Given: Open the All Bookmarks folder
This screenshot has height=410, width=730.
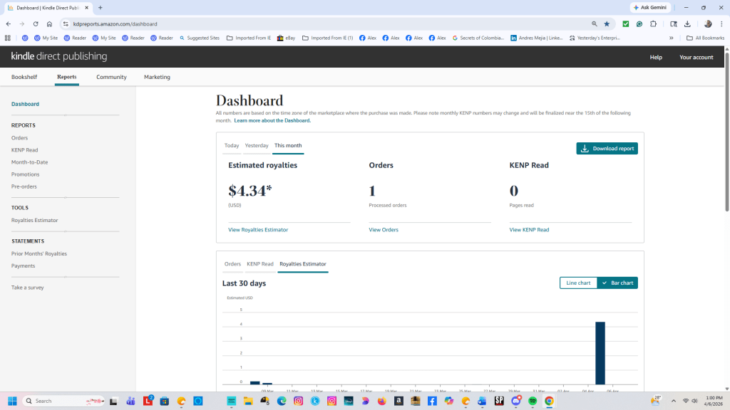Looking at the screenshot, I should click(x=705, y=38).
